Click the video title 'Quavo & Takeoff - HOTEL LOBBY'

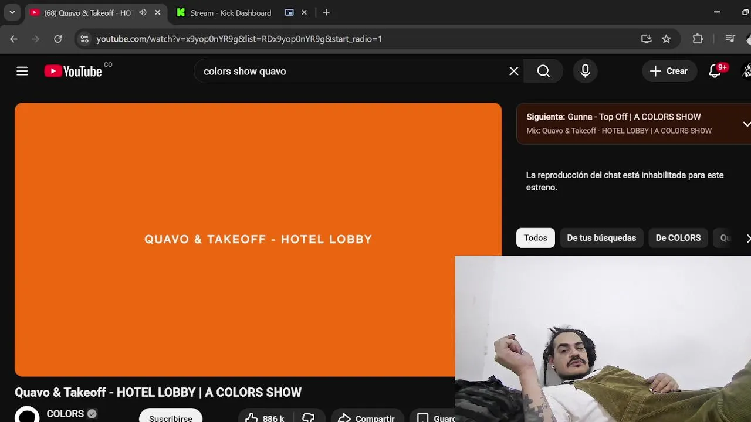pyautogui.click(x=158, y=392)
